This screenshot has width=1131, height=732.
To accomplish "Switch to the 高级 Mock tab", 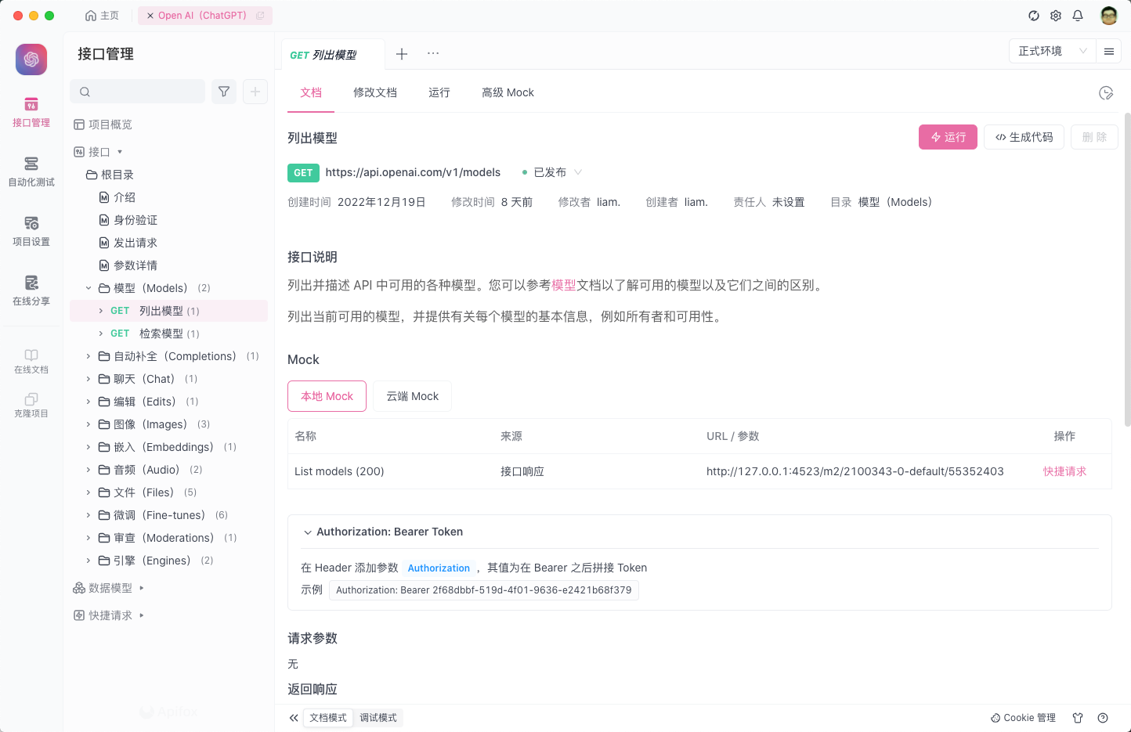I will pos(508,92).
